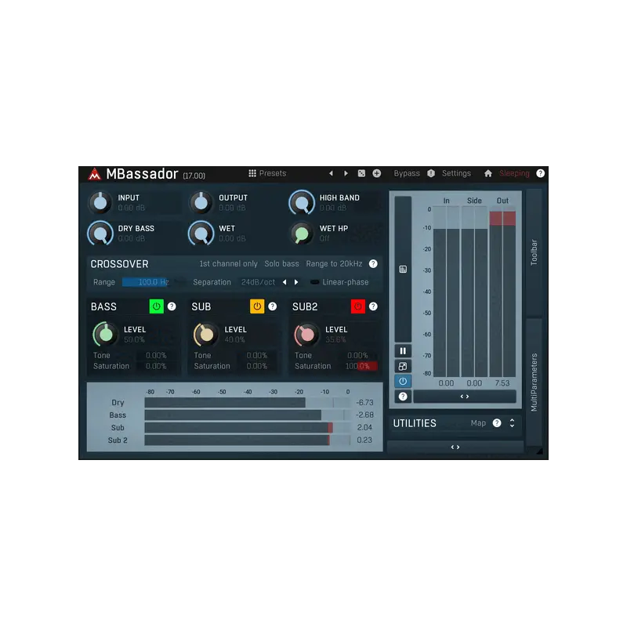Expand the Utilities panel bottom arrows

(x=455, y=447)
